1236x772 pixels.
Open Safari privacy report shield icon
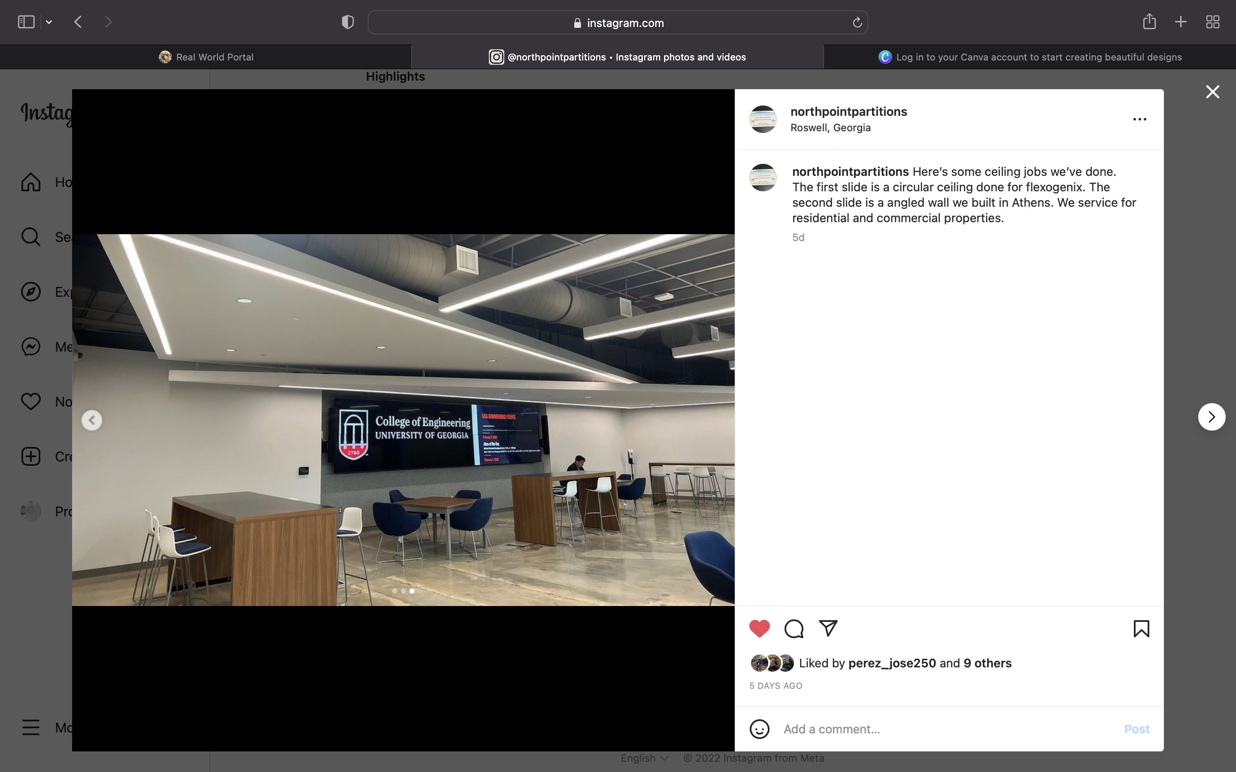[348, 22]
